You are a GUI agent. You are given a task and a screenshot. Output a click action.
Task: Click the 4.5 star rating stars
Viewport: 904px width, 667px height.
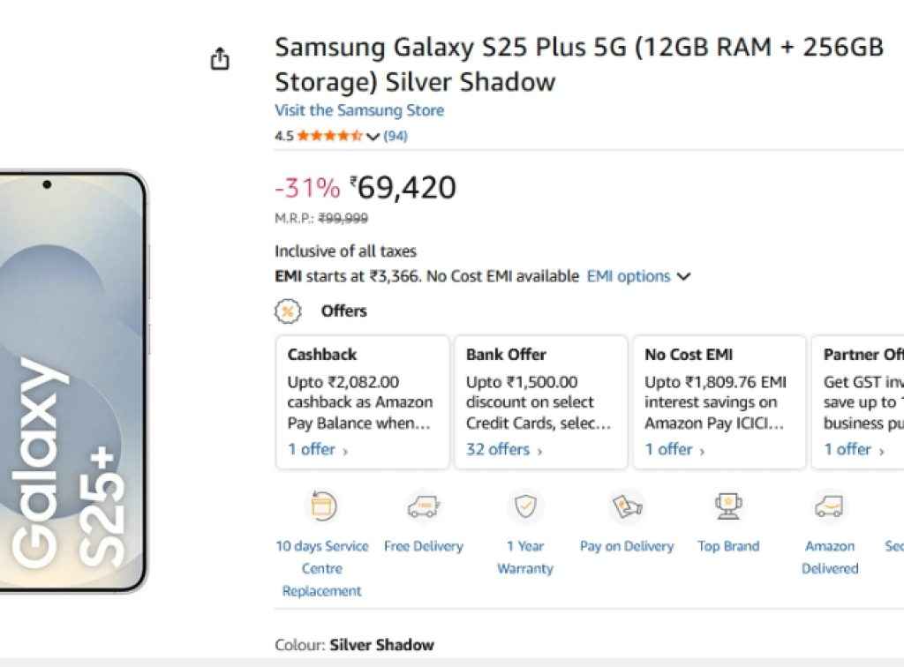point(331,136)
